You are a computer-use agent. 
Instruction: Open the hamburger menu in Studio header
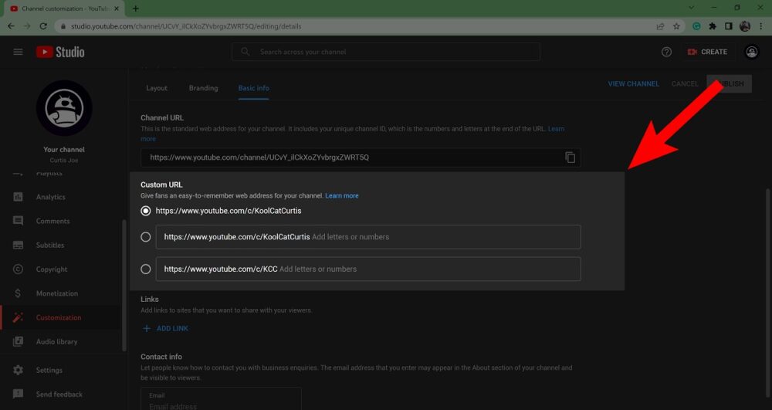point(18,52)
